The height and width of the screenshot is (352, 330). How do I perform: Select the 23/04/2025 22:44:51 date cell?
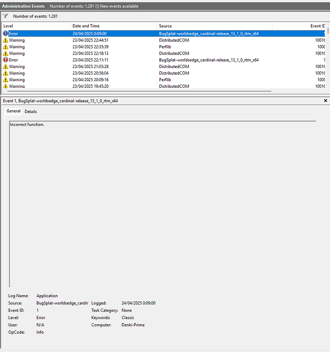pos(90,40)
